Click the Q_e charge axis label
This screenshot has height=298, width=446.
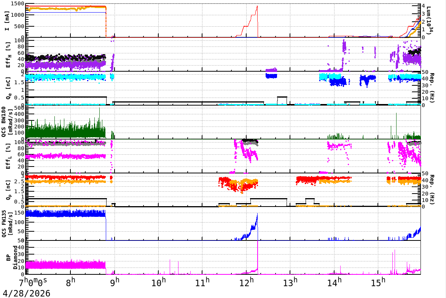point(8,88)
